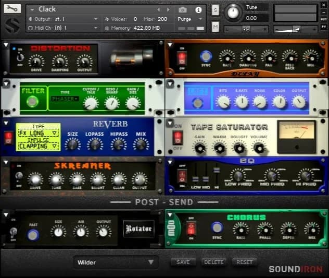Solo the Clack instrument with the S button
This screenshot has height=278, width=329.
coord(216,10)
